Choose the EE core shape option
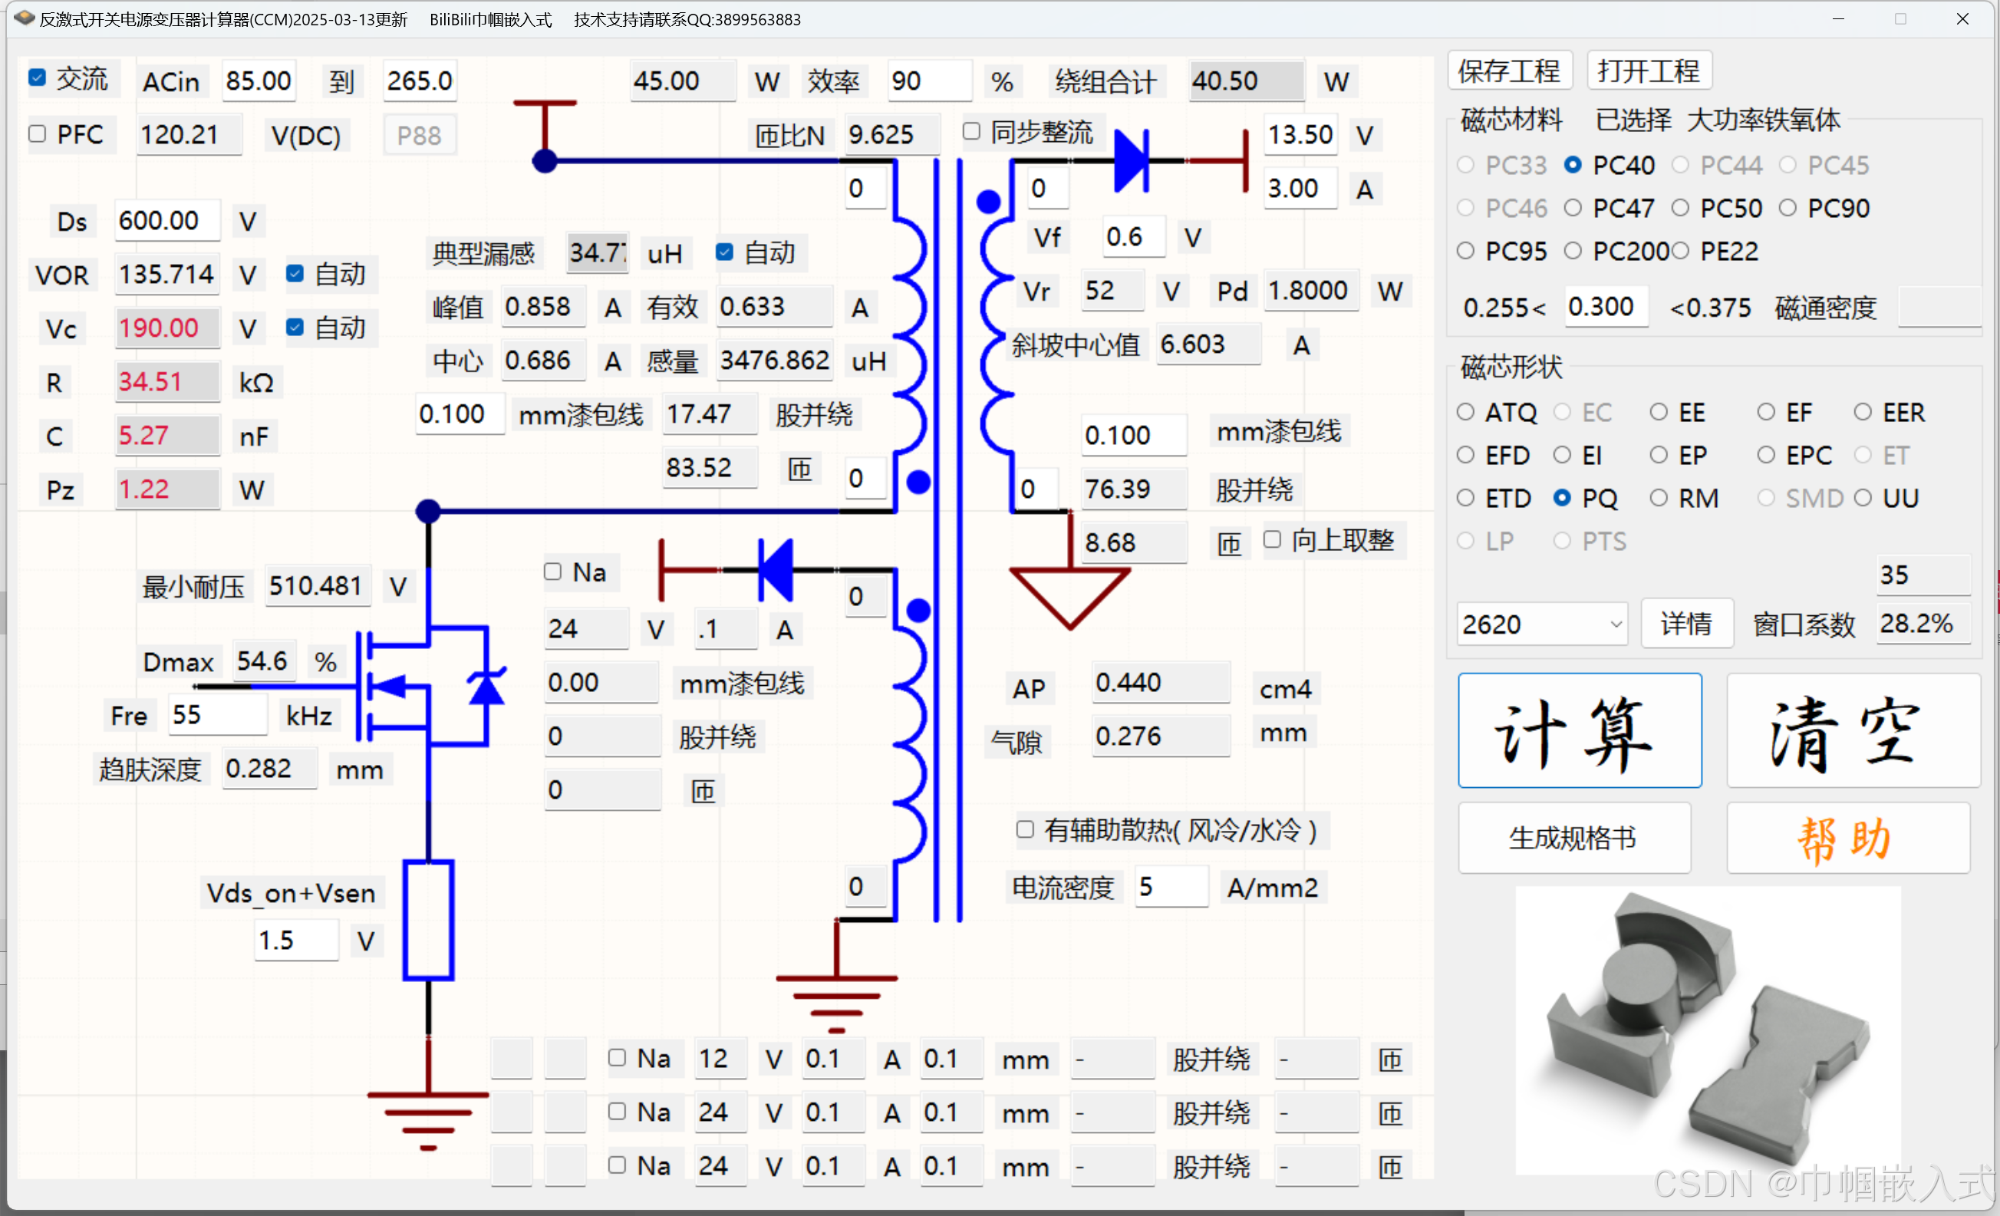The image size is (2000, 1216). [1659, 413]
